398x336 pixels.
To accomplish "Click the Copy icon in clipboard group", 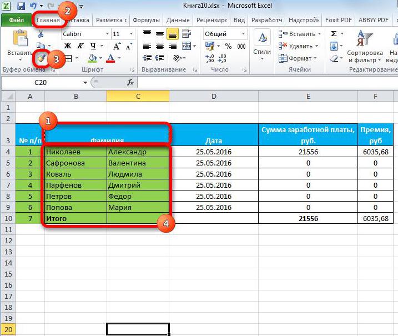I will pos(41,46).
